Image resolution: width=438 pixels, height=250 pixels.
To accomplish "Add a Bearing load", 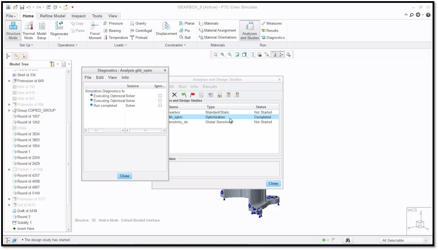I will [112, 31].
